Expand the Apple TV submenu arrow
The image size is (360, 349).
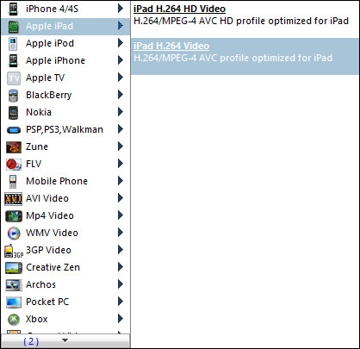coord(121,78)
